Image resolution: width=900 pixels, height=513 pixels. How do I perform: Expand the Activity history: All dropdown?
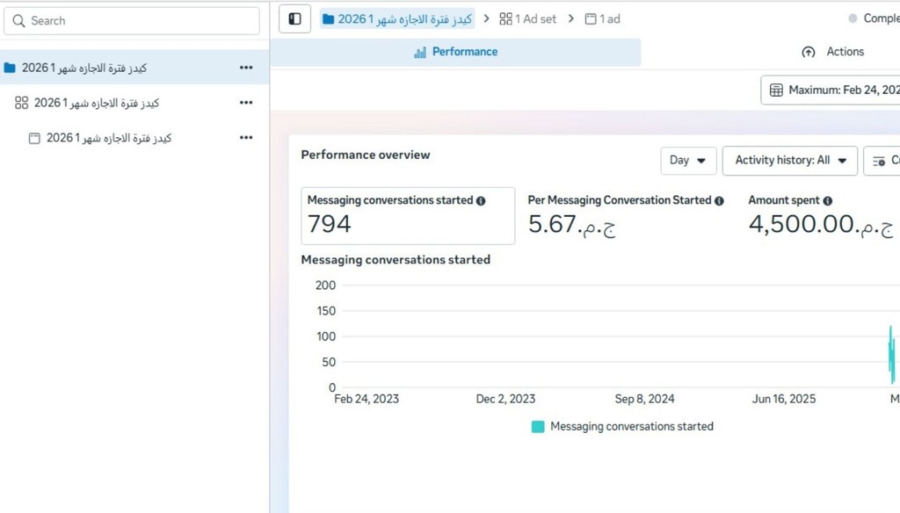(789, 161)
